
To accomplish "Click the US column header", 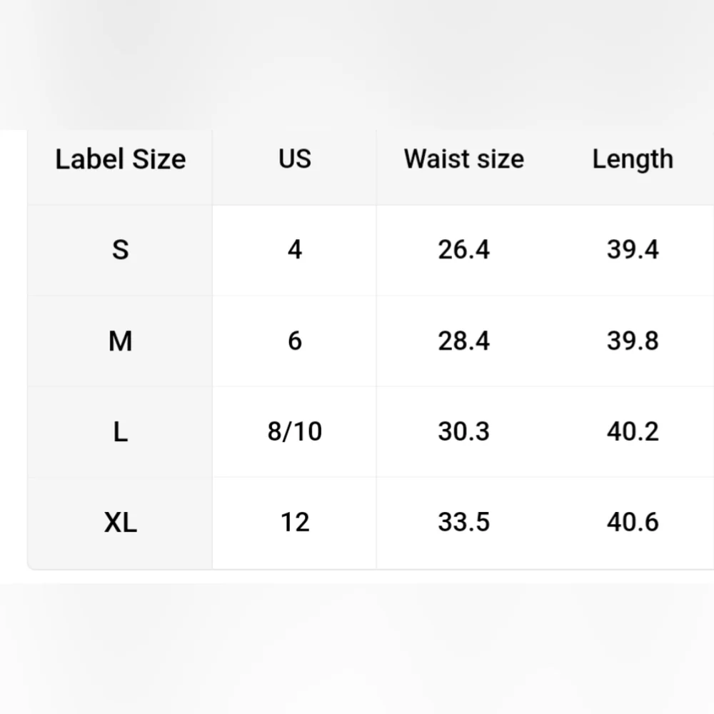I will coord(295,159).
